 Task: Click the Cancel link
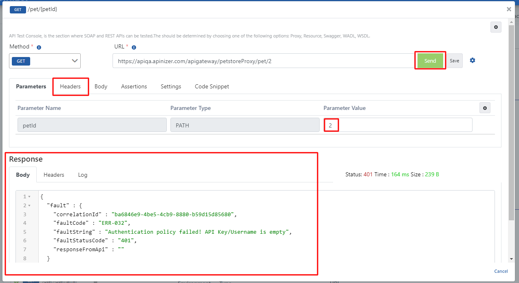pos(501,271)
